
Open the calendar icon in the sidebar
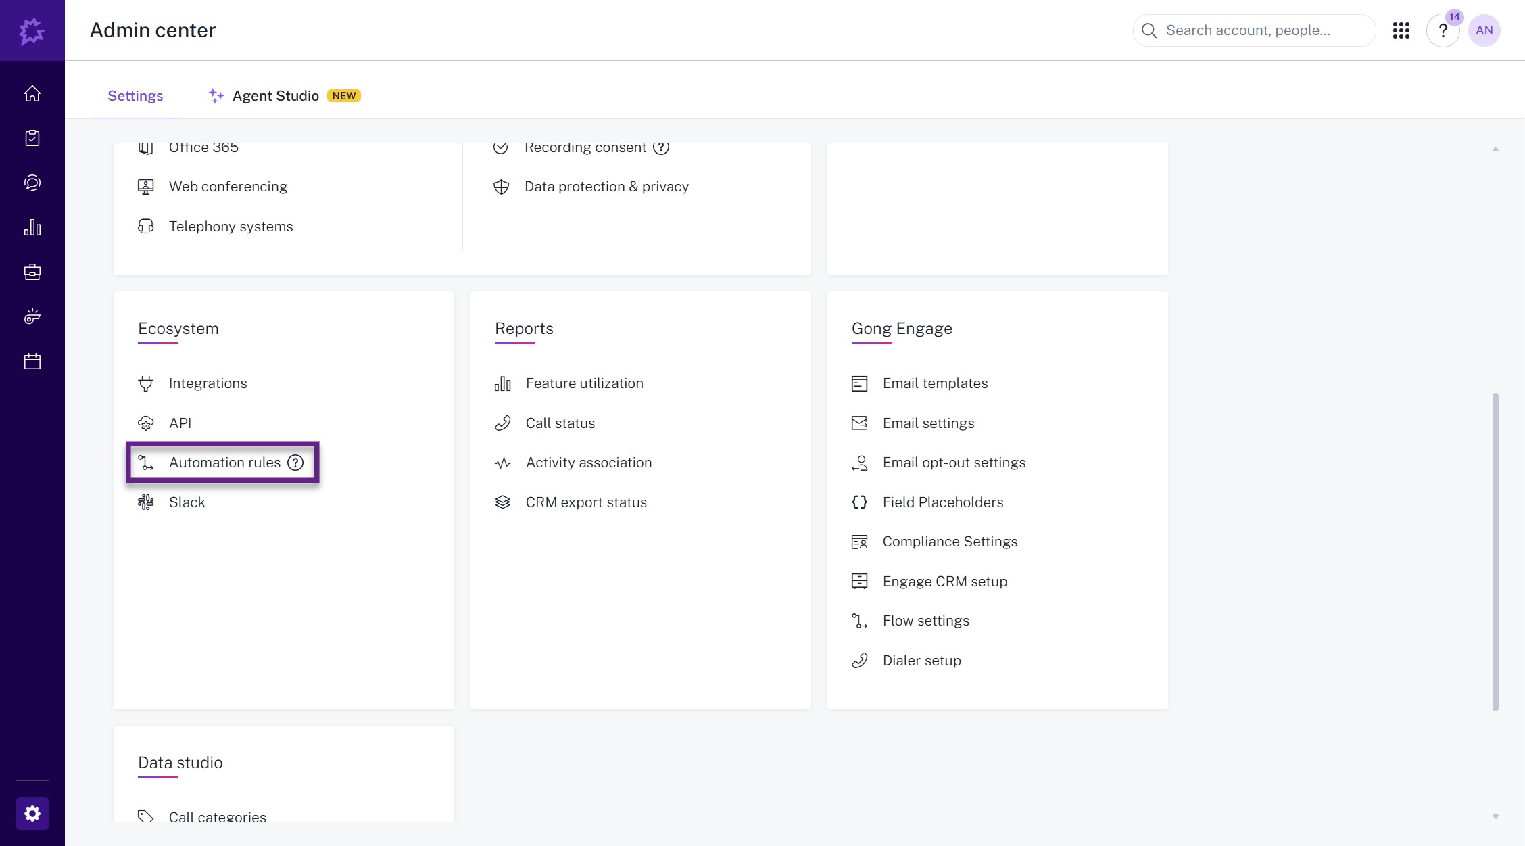32,361
